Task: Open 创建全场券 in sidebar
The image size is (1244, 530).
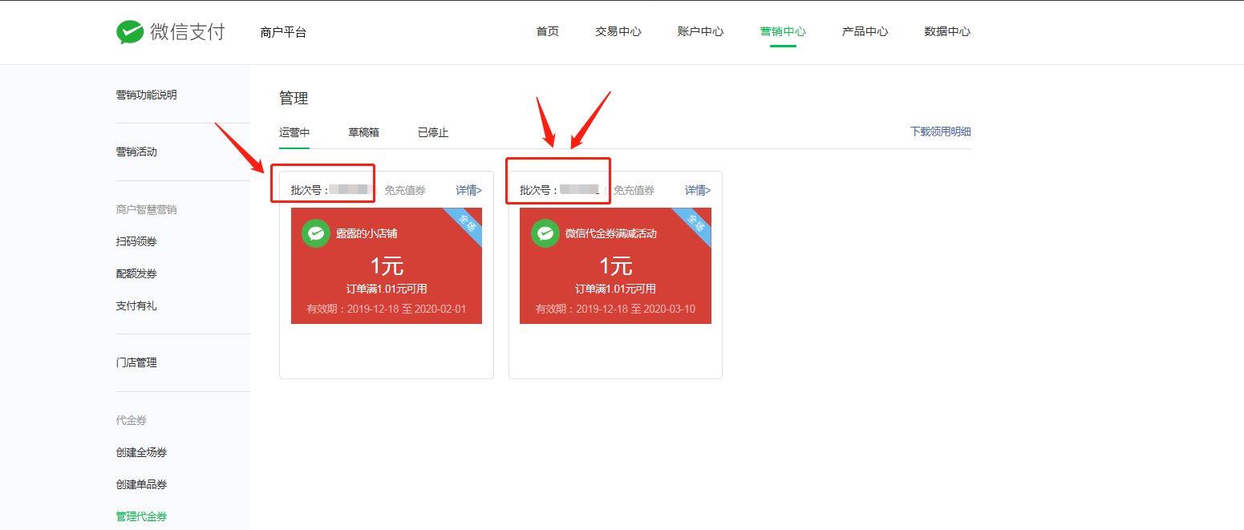Action: pos(141,452)
